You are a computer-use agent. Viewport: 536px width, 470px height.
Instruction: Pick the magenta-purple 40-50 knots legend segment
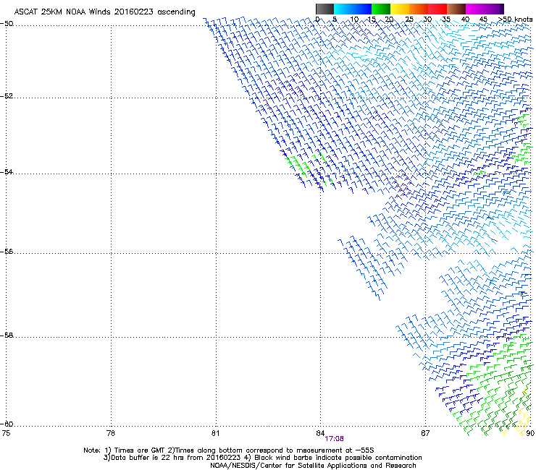tap(485, 9)
